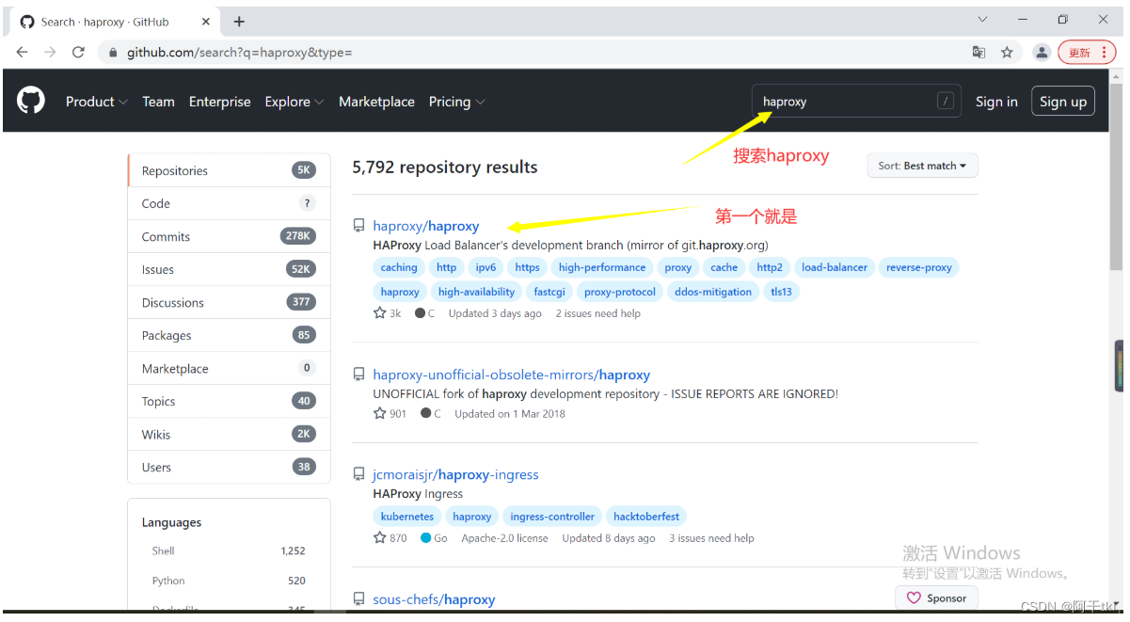Viewport: 1130px width, 622px height.
Task: Open the Team page in navigation
Action: pyautogui.click(x=158, y=102)
